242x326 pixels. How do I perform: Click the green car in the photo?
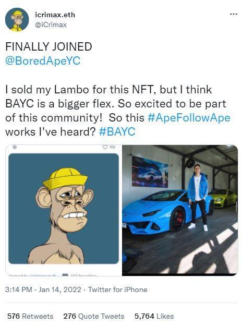(224, 198)
